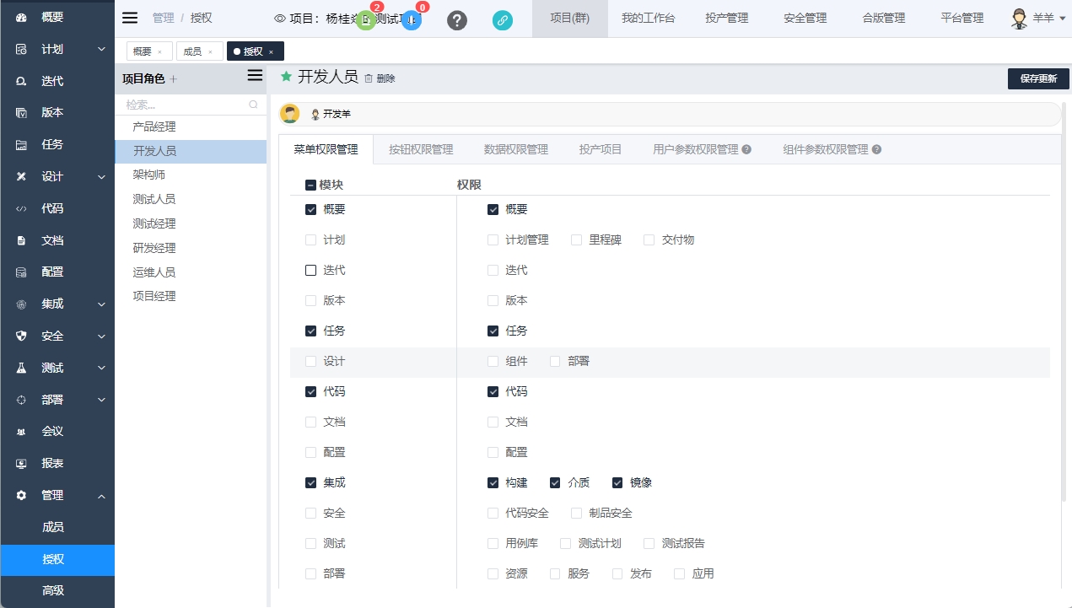The height and width of the screenshot is (608, 1072).
Task: Click the 保存更新 button
Action: (x=1037, y=78)
